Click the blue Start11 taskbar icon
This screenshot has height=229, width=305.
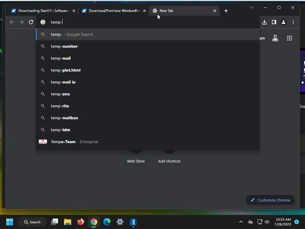tap(133, 222)
